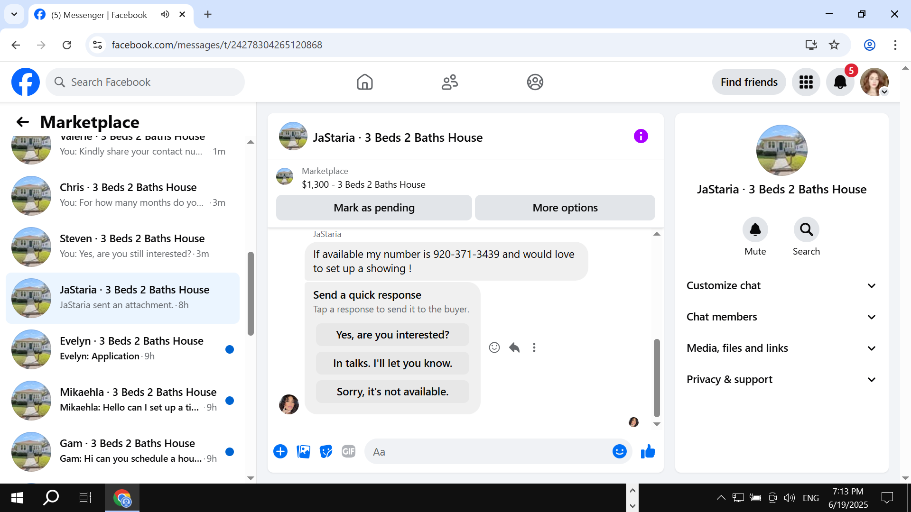This screenshot has height=512, width=911.
Task: Open conversation information icon
Action: pyautogui.click(x=641, y=137)
